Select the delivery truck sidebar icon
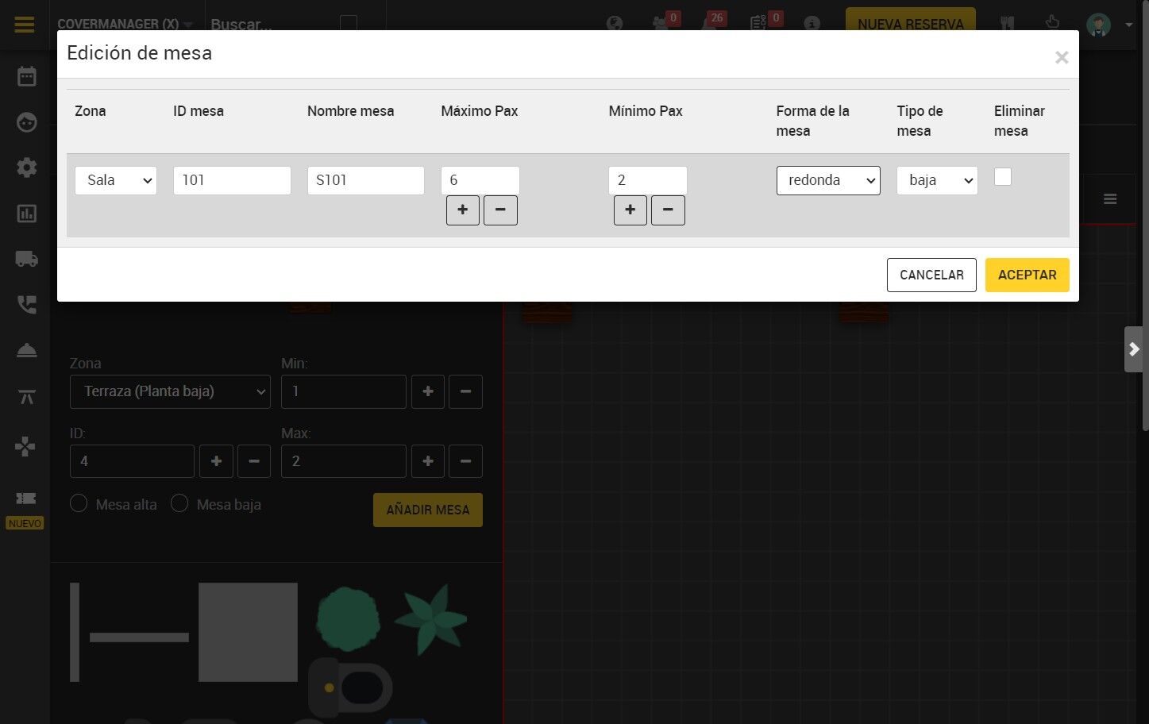This screenshot has height=724, width=1149. coord(27,259)
